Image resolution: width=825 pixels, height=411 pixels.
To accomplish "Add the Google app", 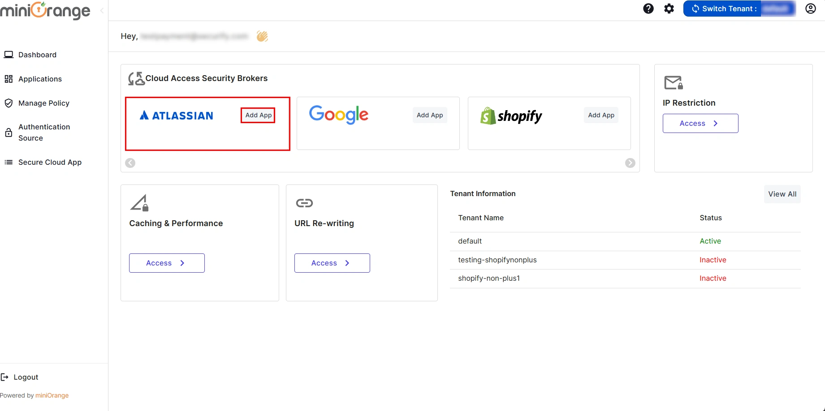I will tap(430, 115).
